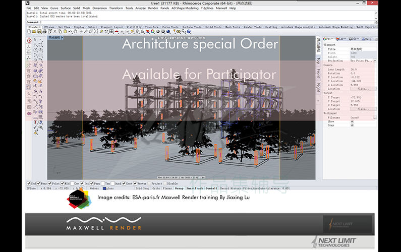This screenshot has height=252, width=401.
Task: Click the Paste clipboard icon
Action: click(65, 31)
